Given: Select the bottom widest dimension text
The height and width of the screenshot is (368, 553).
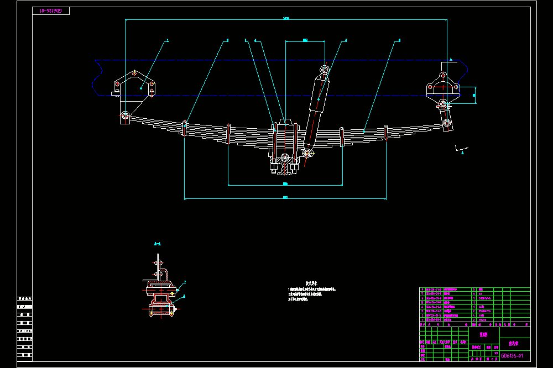Looking at the screenshot, I should click(285, 197).
